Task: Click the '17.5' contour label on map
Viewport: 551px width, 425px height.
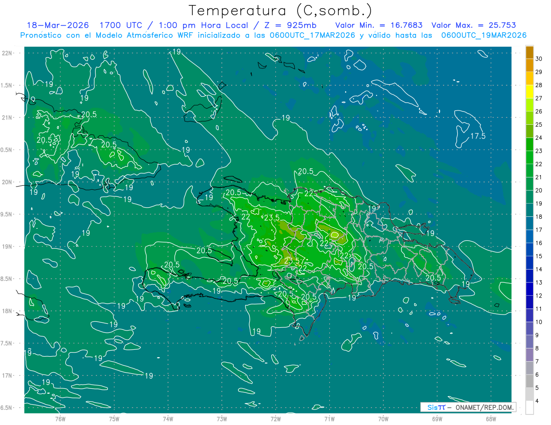Action: pos(478,136)
